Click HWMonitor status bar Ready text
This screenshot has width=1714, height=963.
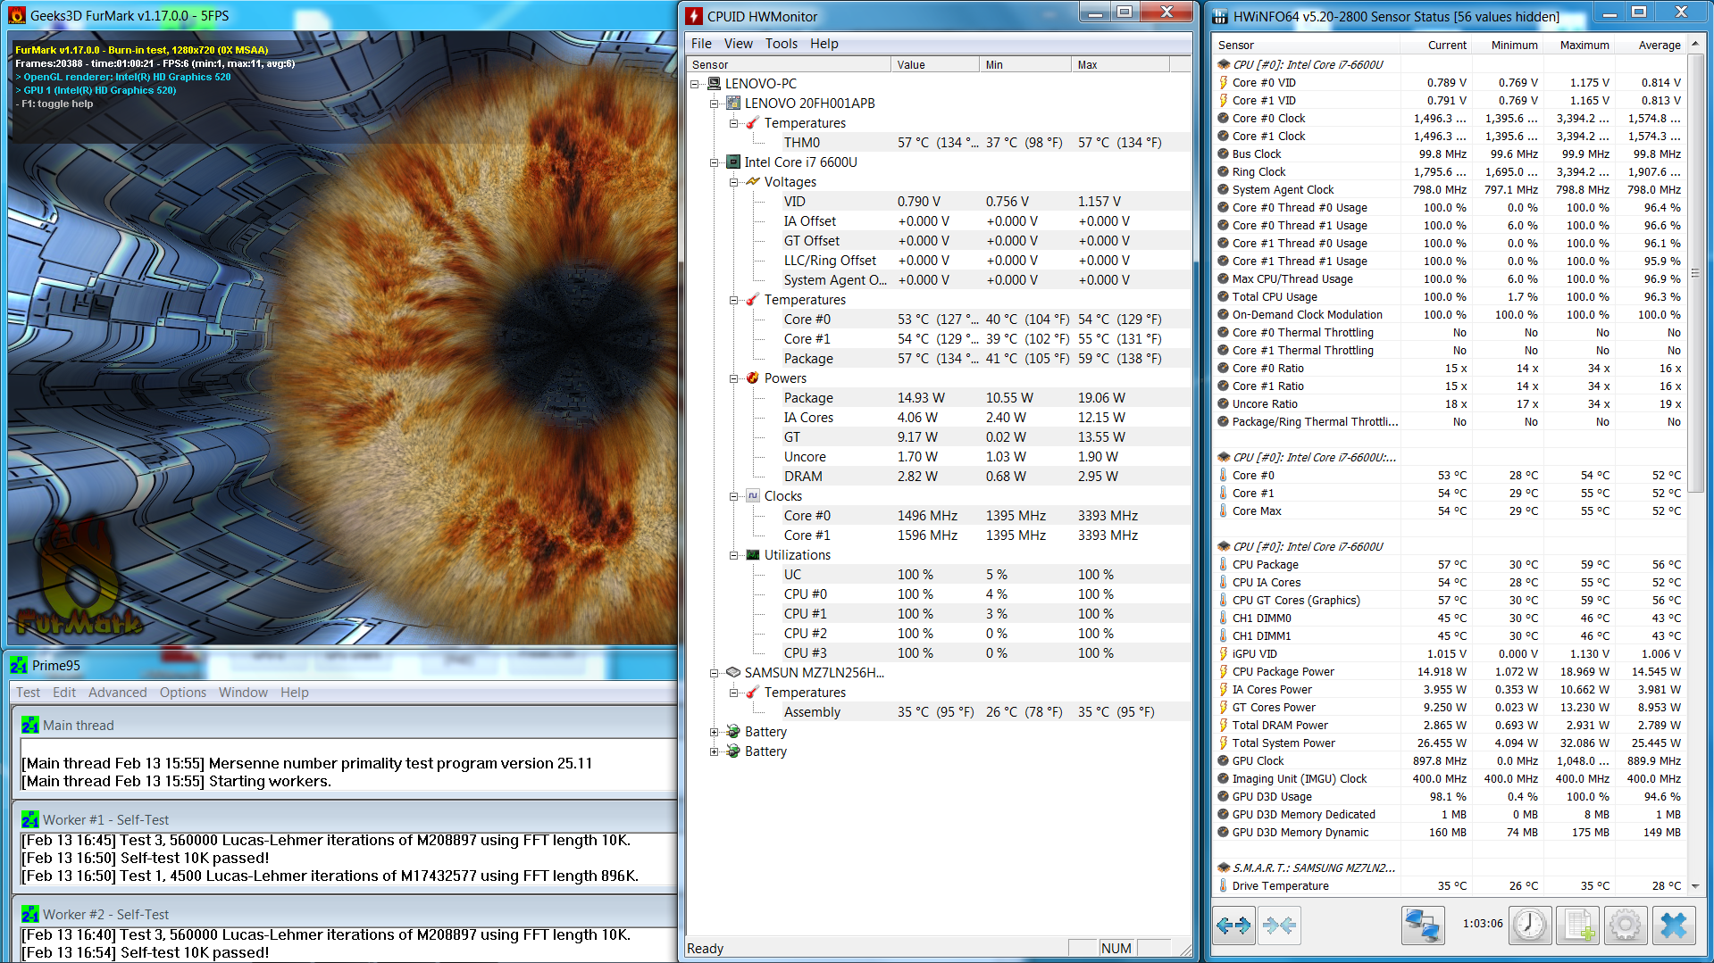(x=705, y=948)
